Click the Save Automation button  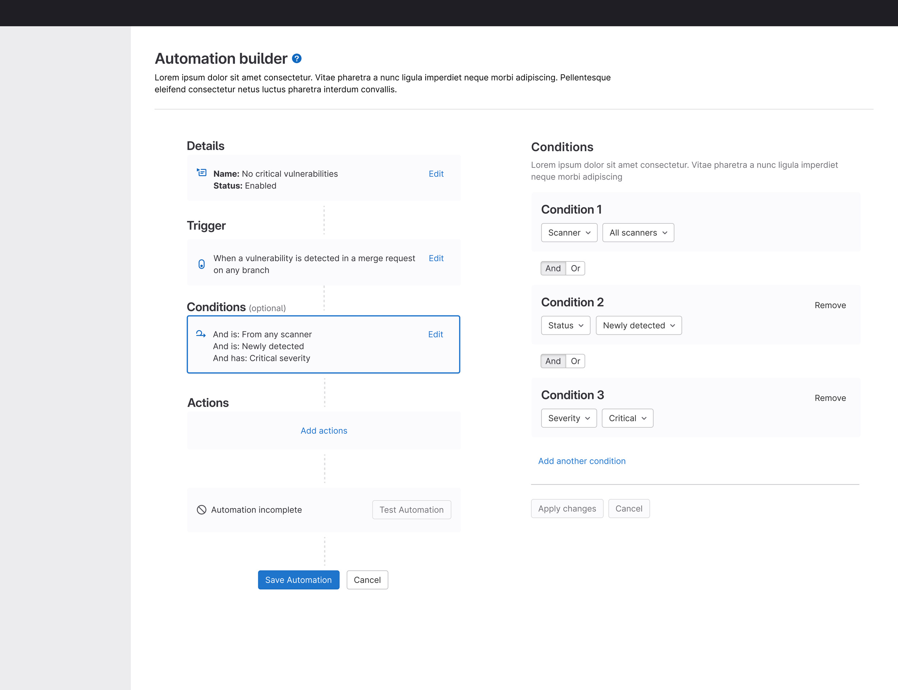pyautogui.click(x=298, y=580)
